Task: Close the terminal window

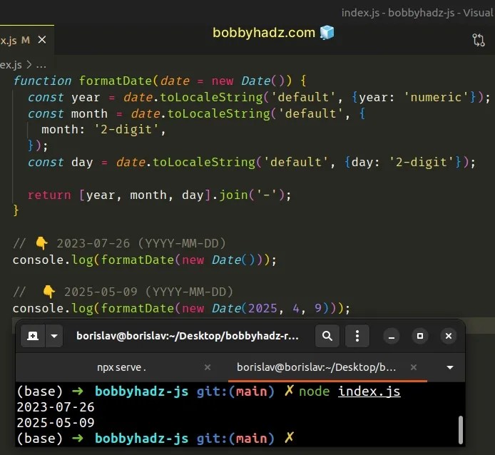Action: 448,336
